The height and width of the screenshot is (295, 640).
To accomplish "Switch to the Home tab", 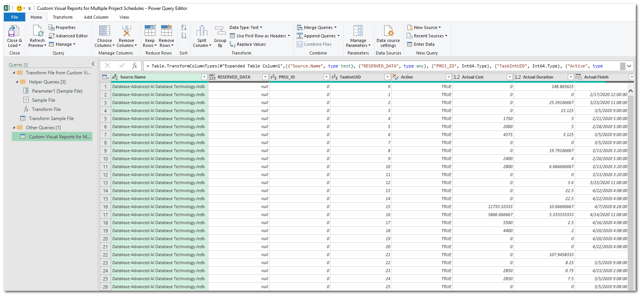I will 36,17.
